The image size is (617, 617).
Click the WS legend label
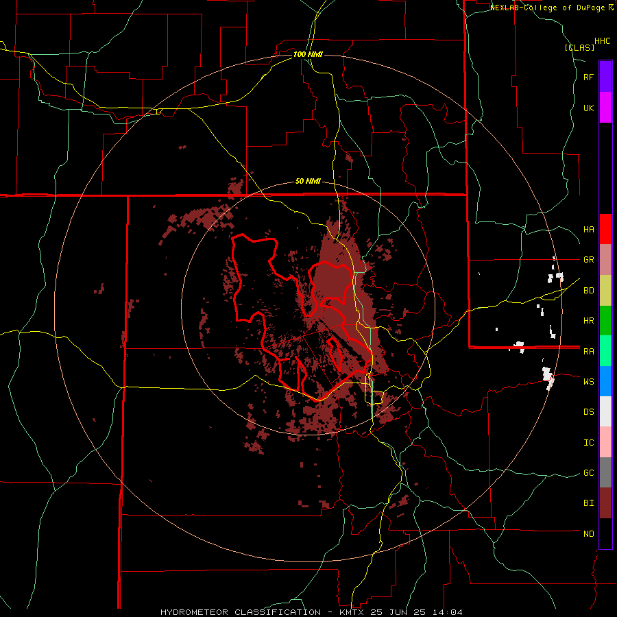tap(588, 382)
